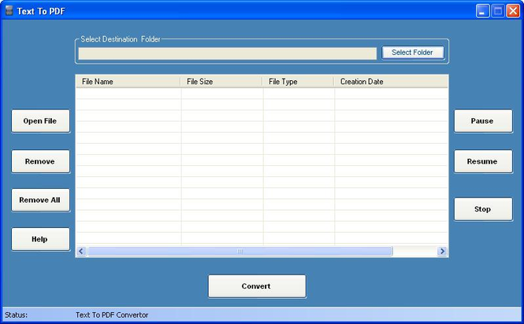Click the Remove All button

click(40, 200)
